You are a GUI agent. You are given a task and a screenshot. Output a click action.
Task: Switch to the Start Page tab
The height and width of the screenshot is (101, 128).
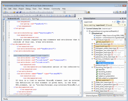tap(36, 19)
